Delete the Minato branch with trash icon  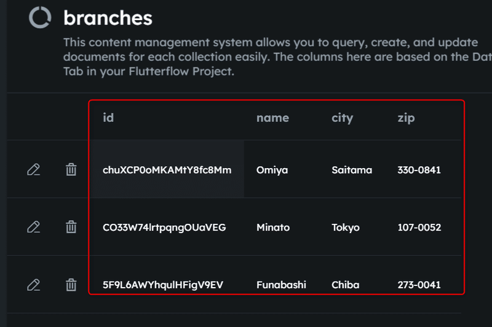click(71, 227)
